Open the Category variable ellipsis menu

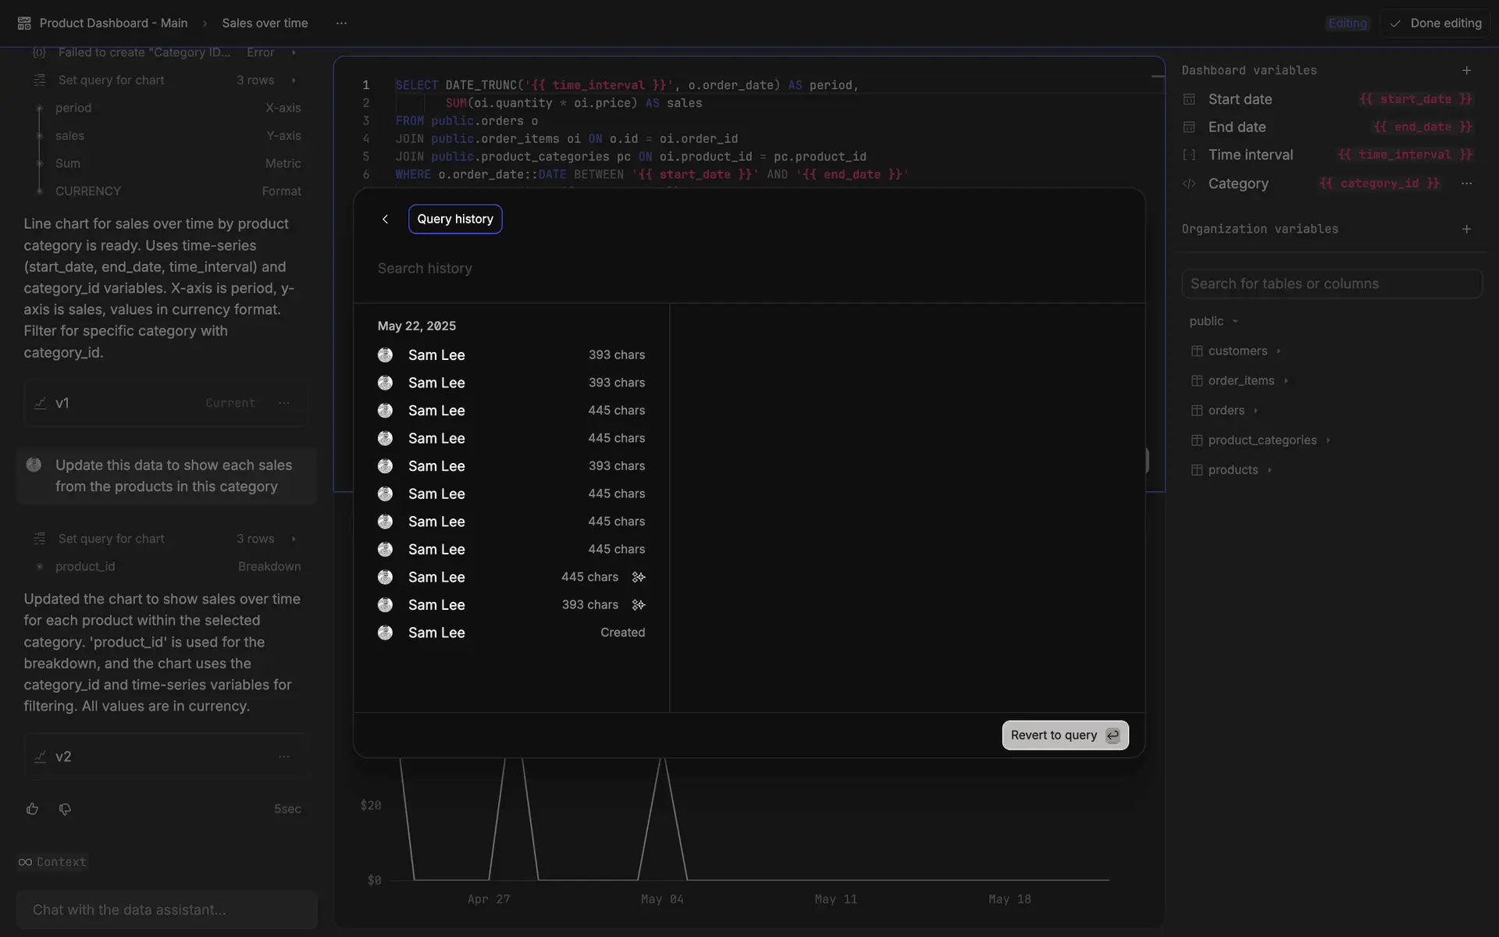point(1466,183)
